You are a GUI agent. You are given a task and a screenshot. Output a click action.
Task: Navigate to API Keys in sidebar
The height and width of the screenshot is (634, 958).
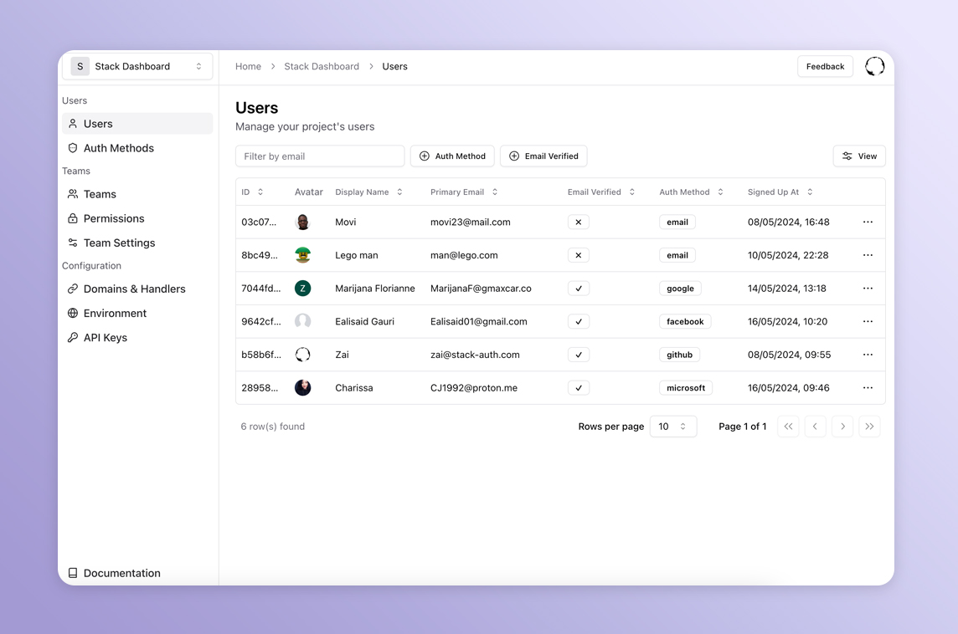(x=106, y=338)
